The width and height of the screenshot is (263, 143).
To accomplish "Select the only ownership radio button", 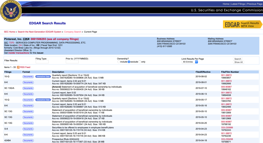I will pyautogui.click(x=139, y=62).
